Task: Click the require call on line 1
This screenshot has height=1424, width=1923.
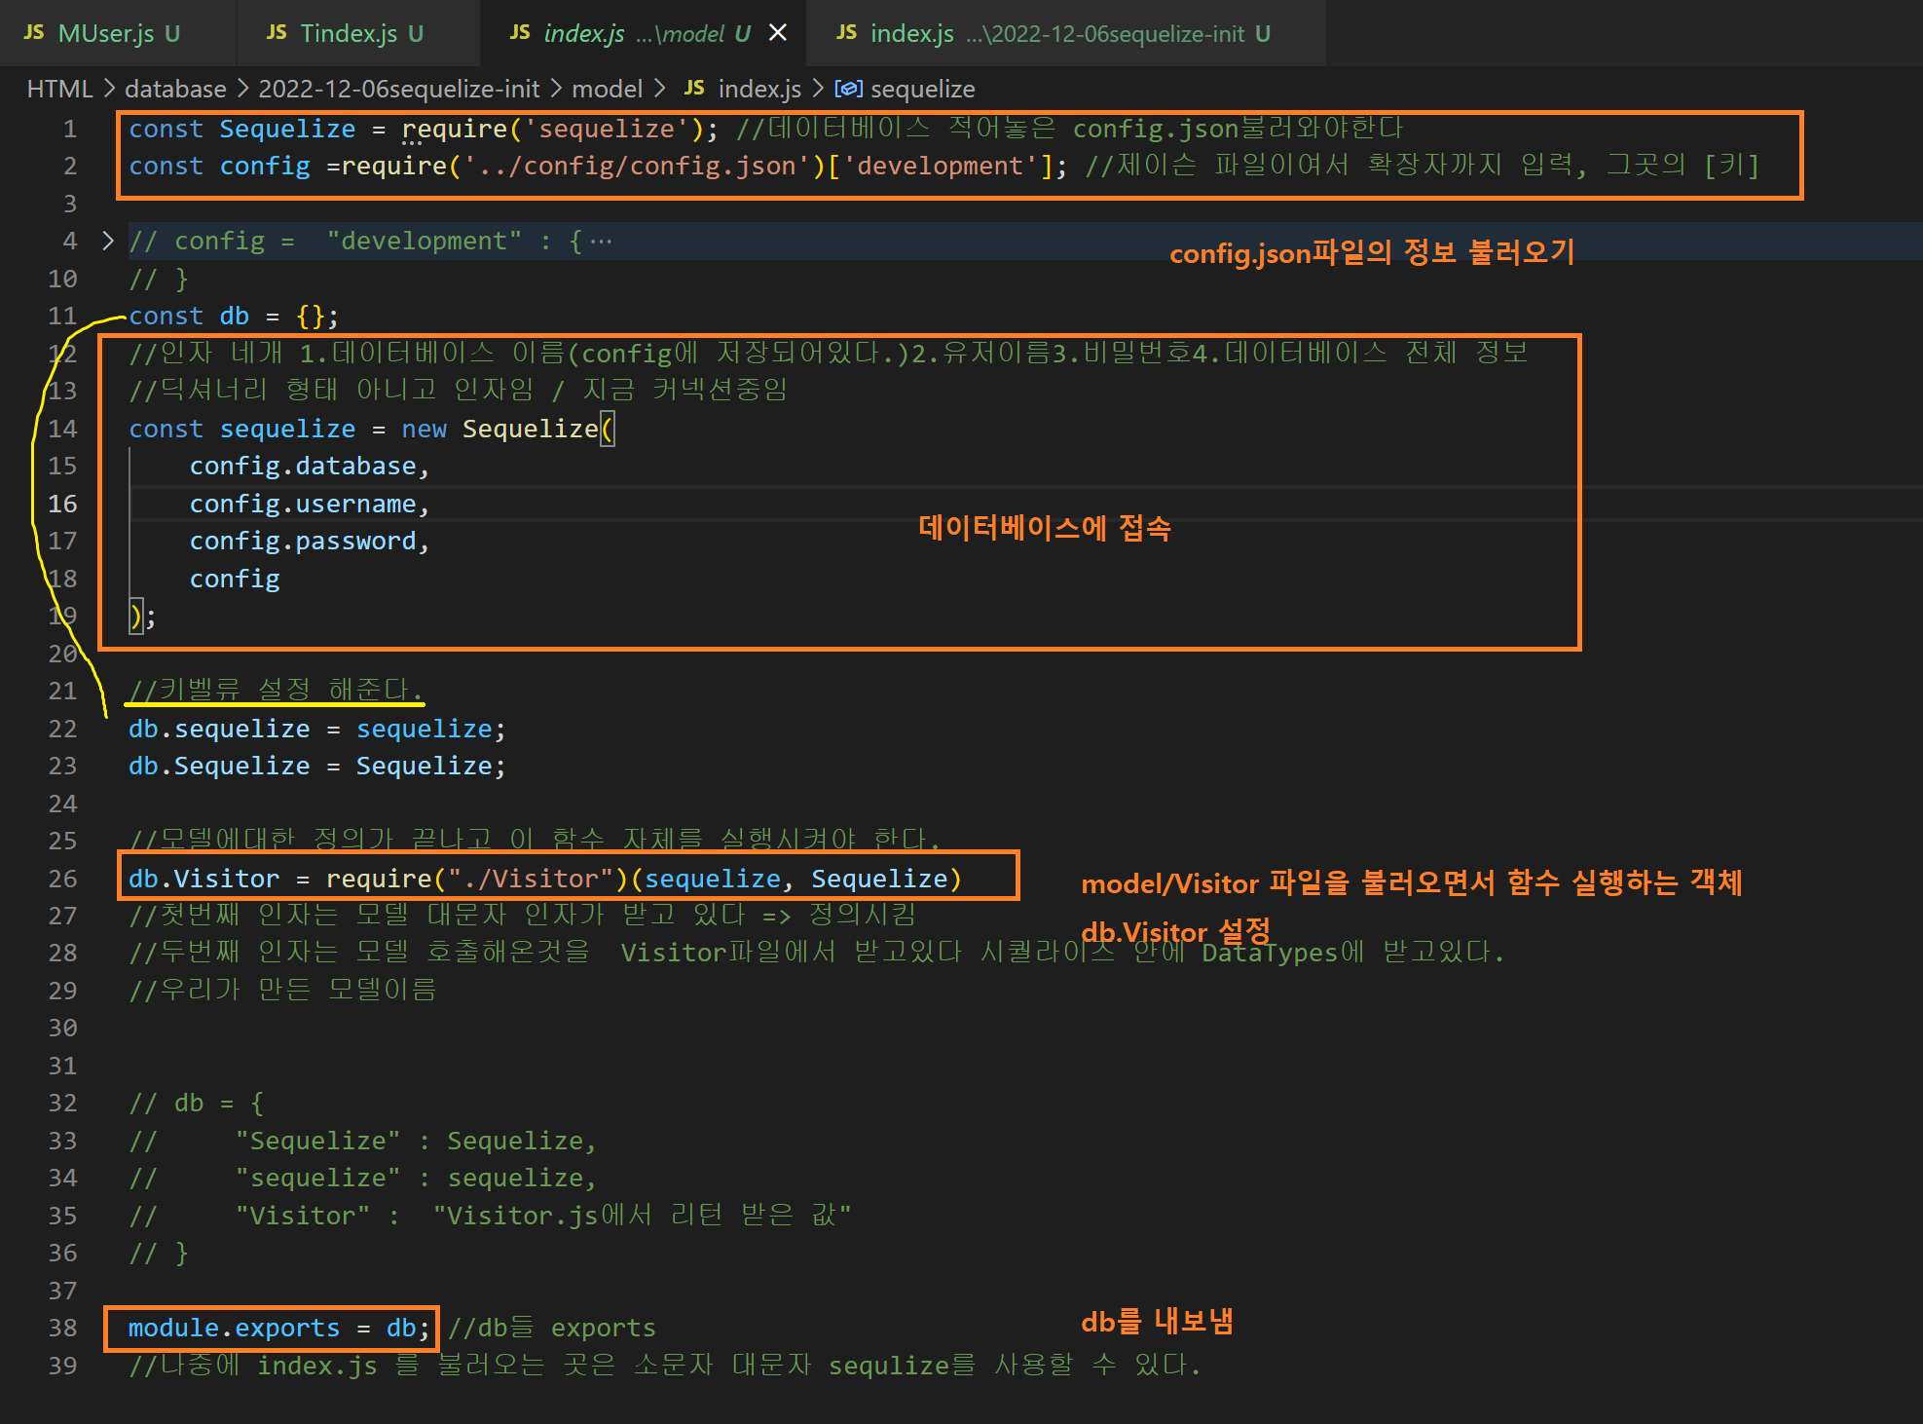Action: tap(454, 129)
